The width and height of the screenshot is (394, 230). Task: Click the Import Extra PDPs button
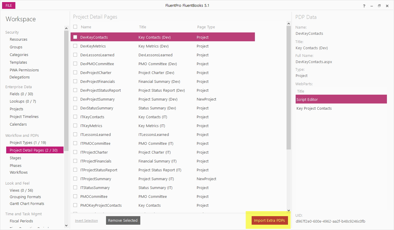[x=270, y=221]
